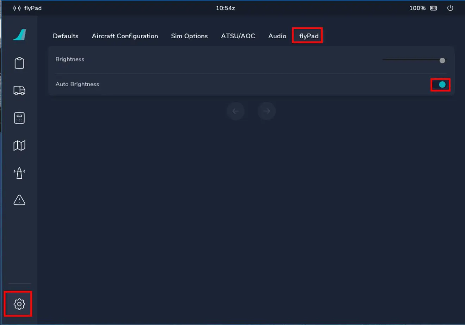Viewport: 465px width, 325px height.
Task: Open the Settings gear page
Action: click(19, 304)
